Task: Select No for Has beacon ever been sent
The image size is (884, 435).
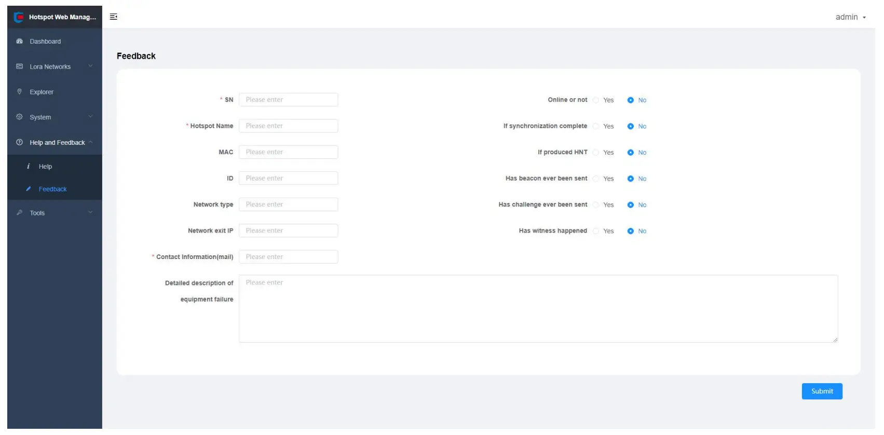Action: [631, 179]
